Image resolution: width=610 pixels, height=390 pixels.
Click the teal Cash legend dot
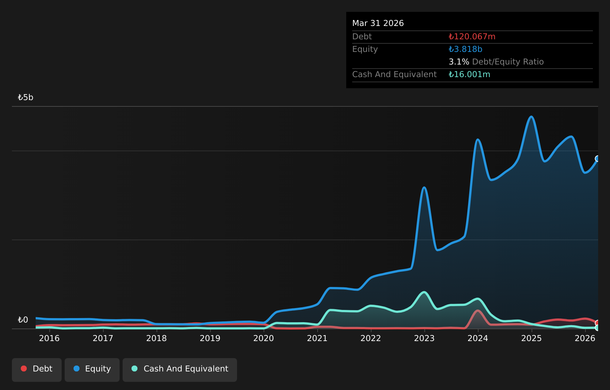[134, 368]
